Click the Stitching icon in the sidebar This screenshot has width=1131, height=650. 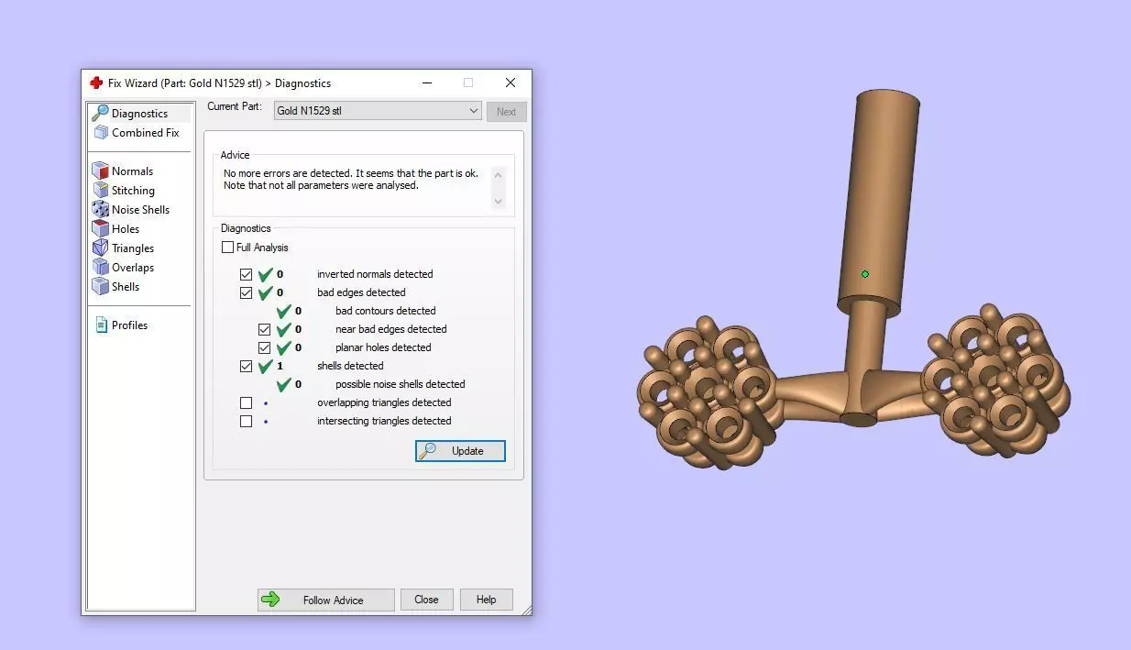(100, 191)
